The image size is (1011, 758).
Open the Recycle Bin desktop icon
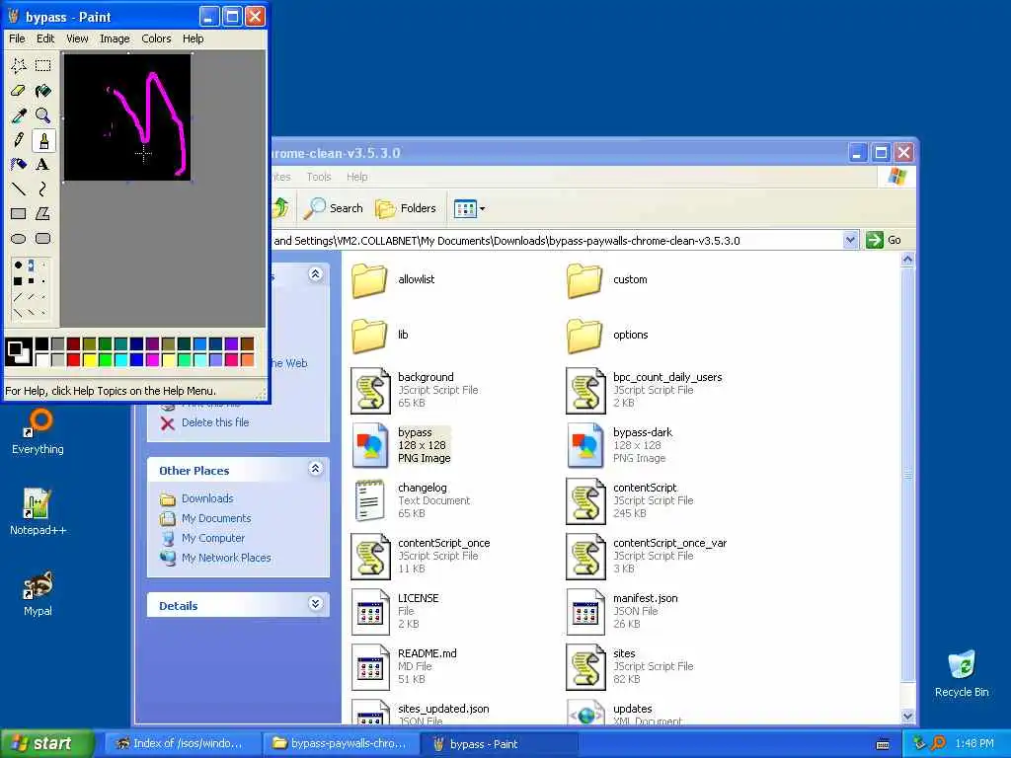pos(962,673)
